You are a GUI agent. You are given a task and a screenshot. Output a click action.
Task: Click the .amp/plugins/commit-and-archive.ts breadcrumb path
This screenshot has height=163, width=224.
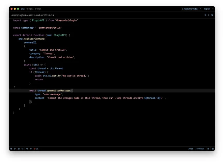point(32,15)
